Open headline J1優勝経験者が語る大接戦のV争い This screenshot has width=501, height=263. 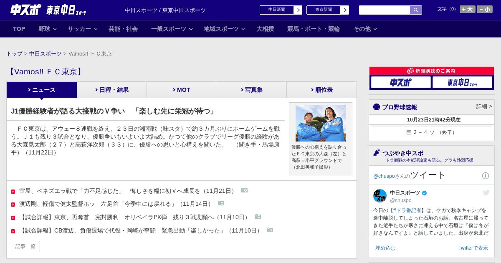pos(114,111)
